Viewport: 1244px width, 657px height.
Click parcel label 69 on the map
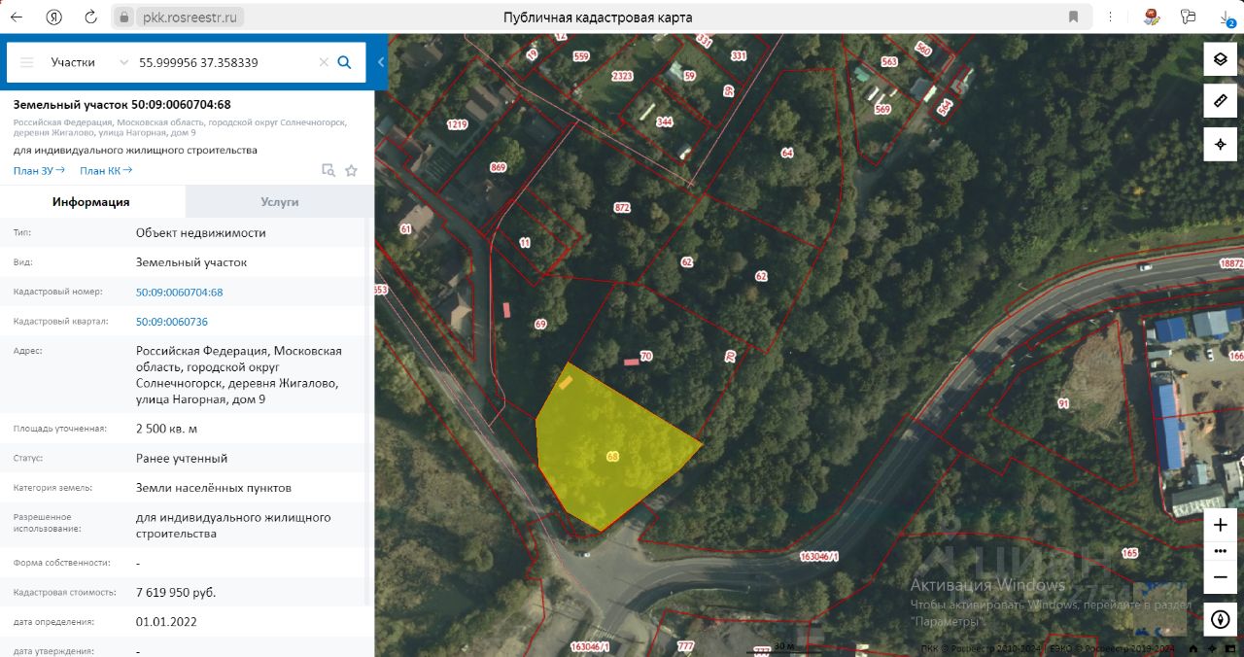[x=540, y=324]
